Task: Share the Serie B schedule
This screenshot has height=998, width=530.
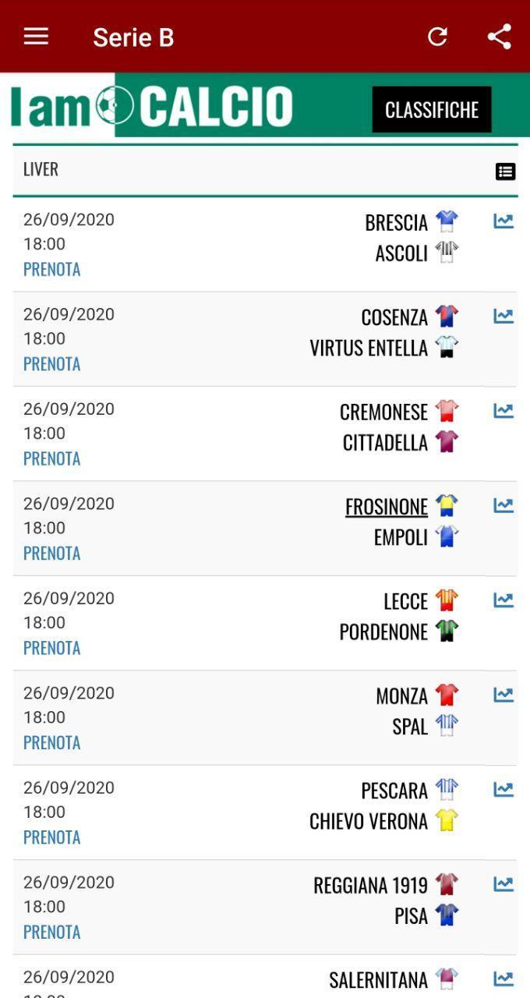Action: (497, 36)
